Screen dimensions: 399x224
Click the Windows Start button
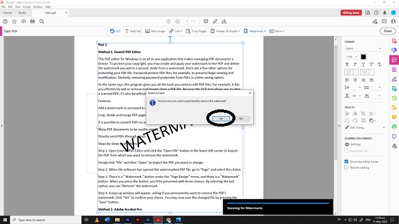pos(5,220)
